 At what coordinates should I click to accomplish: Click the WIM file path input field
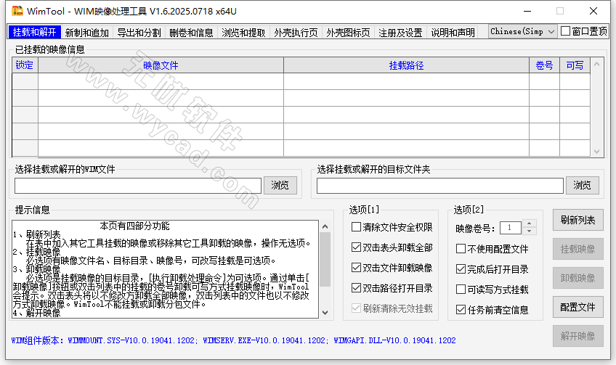[138, 186]
